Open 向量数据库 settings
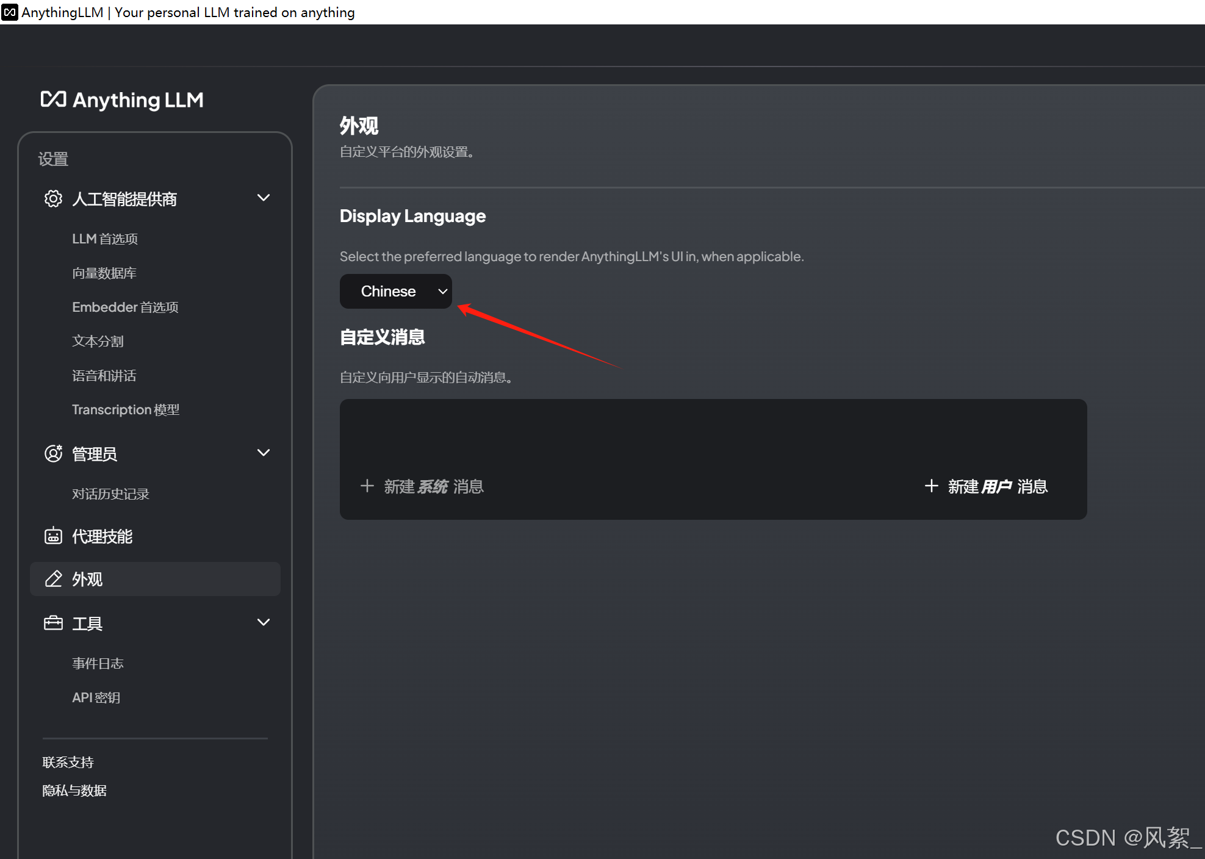The image size is (1205, 859). click(x=104, y=273)
